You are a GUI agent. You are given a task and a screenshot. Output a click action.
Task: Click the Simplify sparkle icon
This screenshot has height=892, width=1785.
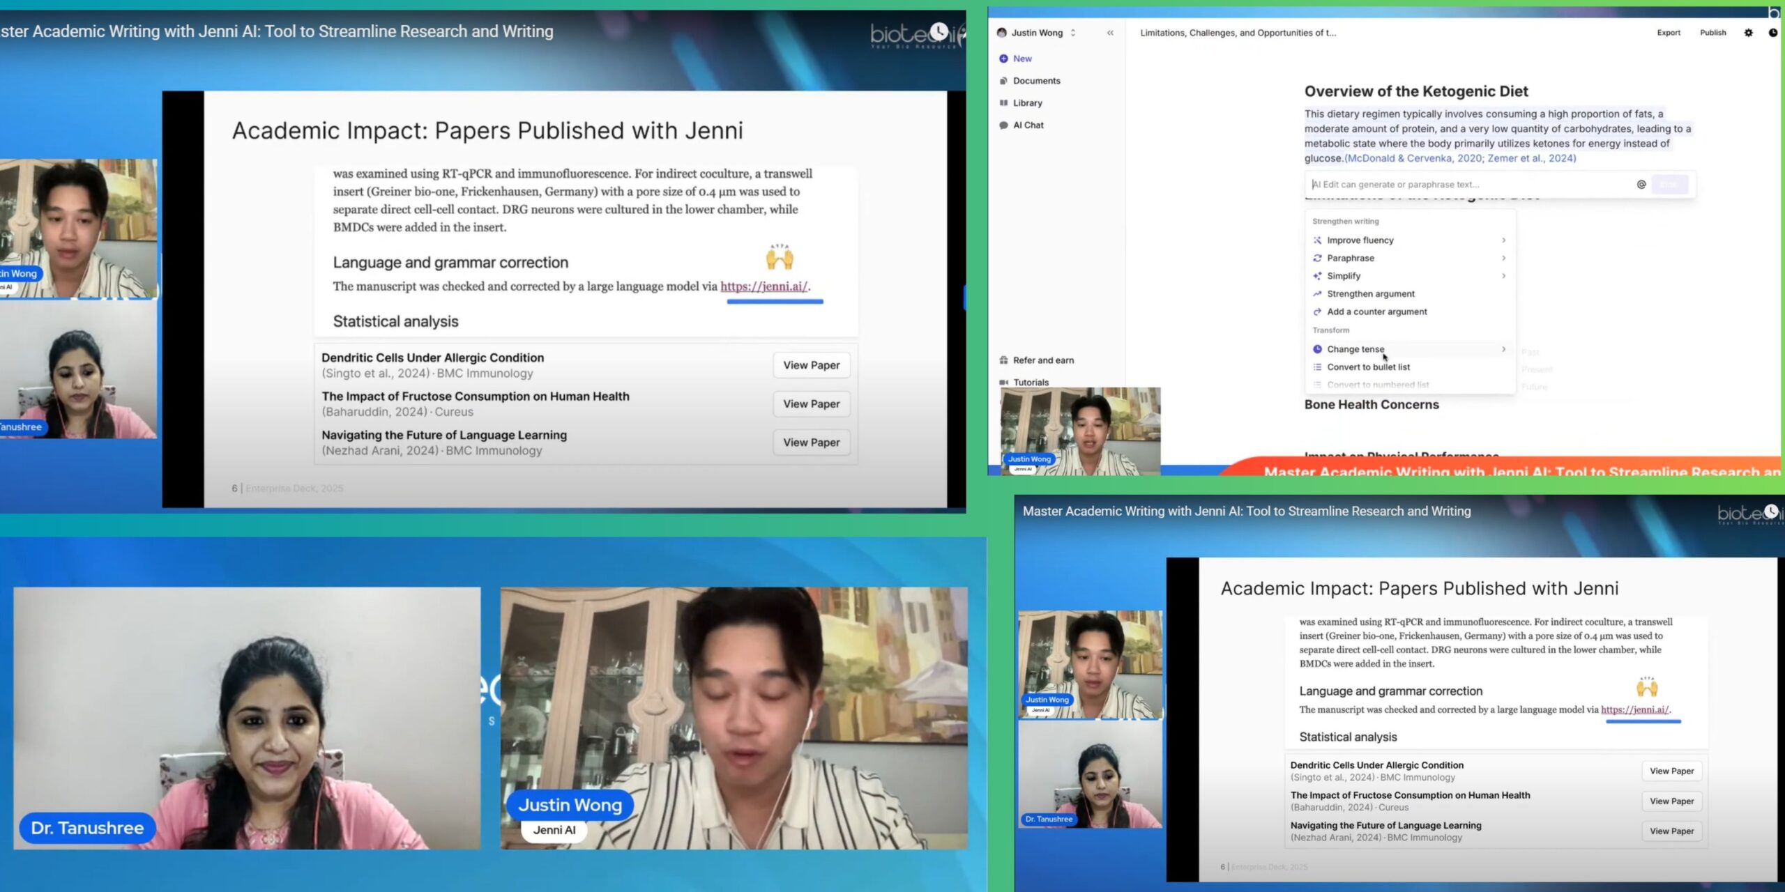click(1317, 276)
